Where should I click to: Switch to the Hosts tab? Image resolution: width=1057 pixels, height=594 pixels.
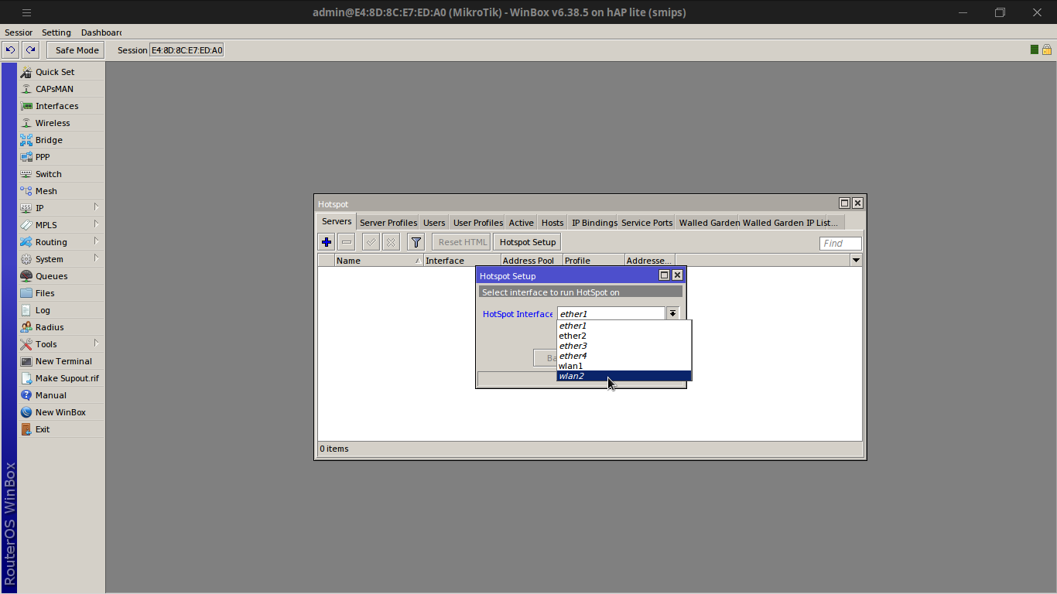pos(552,223)
